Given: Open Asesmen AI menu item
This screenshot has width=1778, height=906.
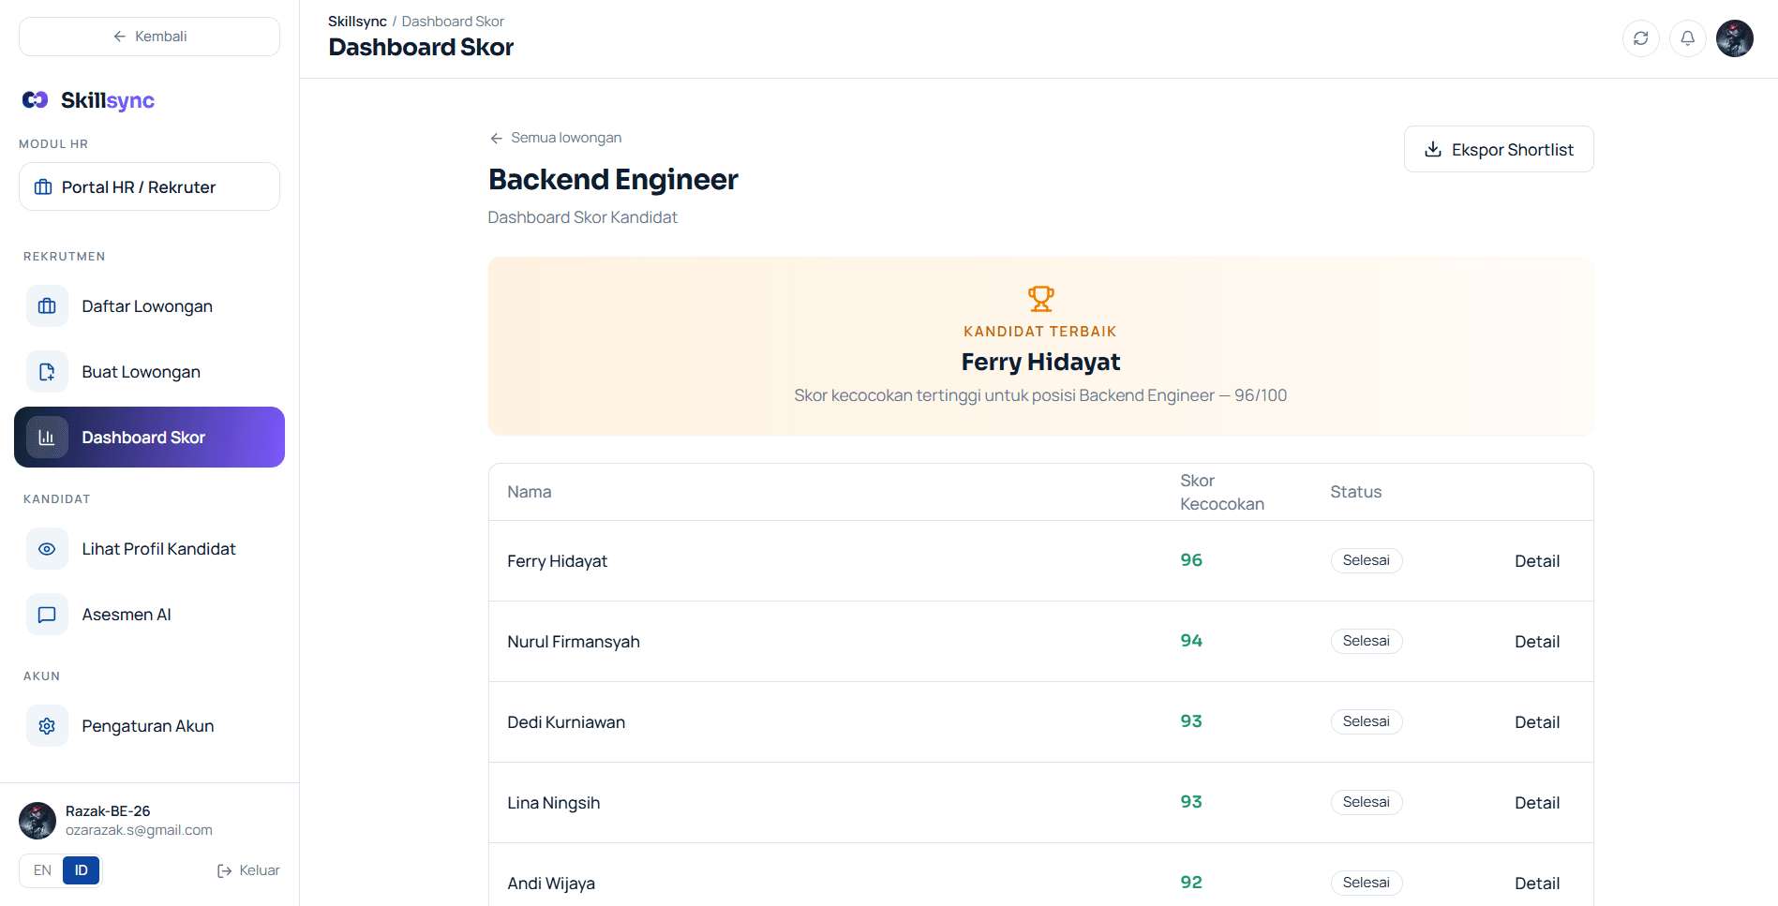Looking at the screenshot, I should point(149,615).
